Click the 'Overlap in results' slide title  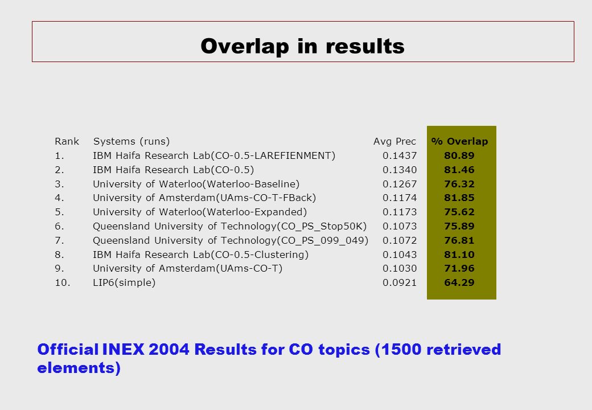[302, 47]
